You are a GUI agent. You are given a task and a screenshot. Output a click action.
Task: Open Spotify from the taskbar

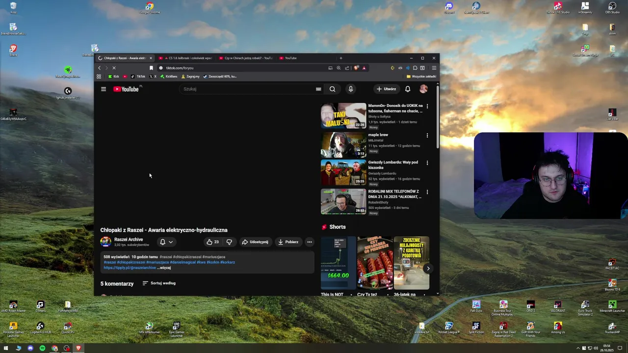click(42, 348)
